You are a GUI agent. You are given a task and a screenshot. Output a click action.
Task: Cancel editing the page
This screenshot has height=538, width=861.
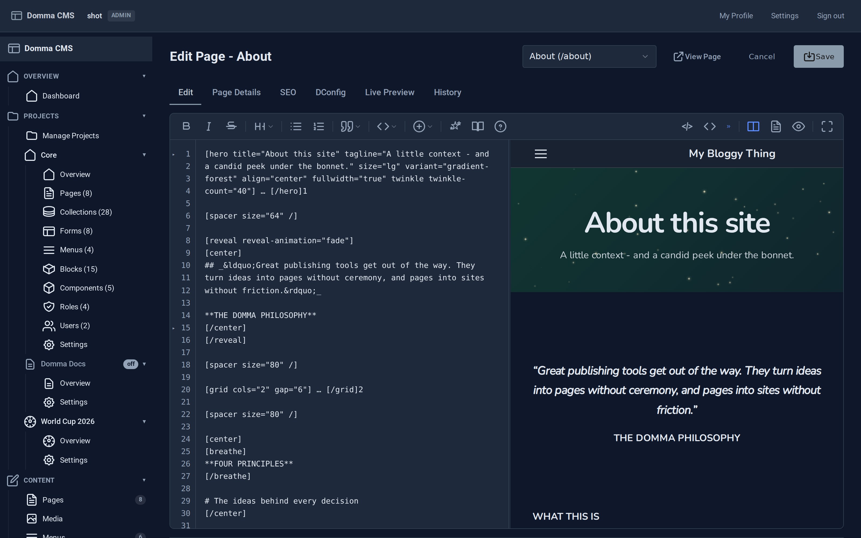pyautogui.click(x=761, y=56)
